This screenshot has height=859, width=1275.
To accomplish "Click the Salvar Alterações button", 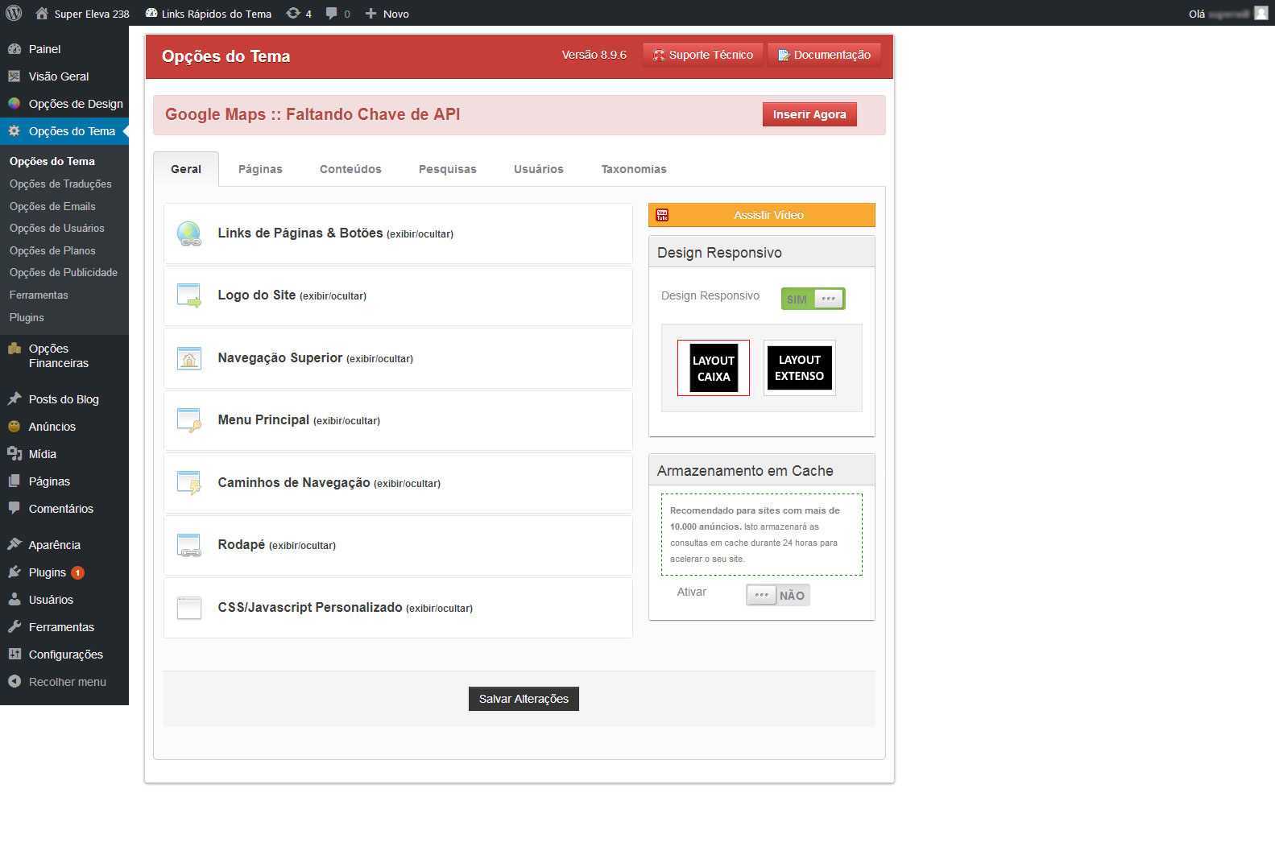I will (524, 699).
